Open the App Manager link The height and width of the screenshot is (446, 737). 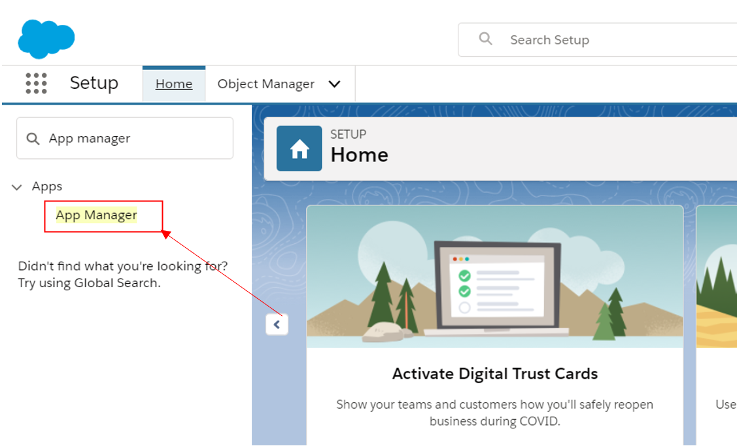point(96,215)
